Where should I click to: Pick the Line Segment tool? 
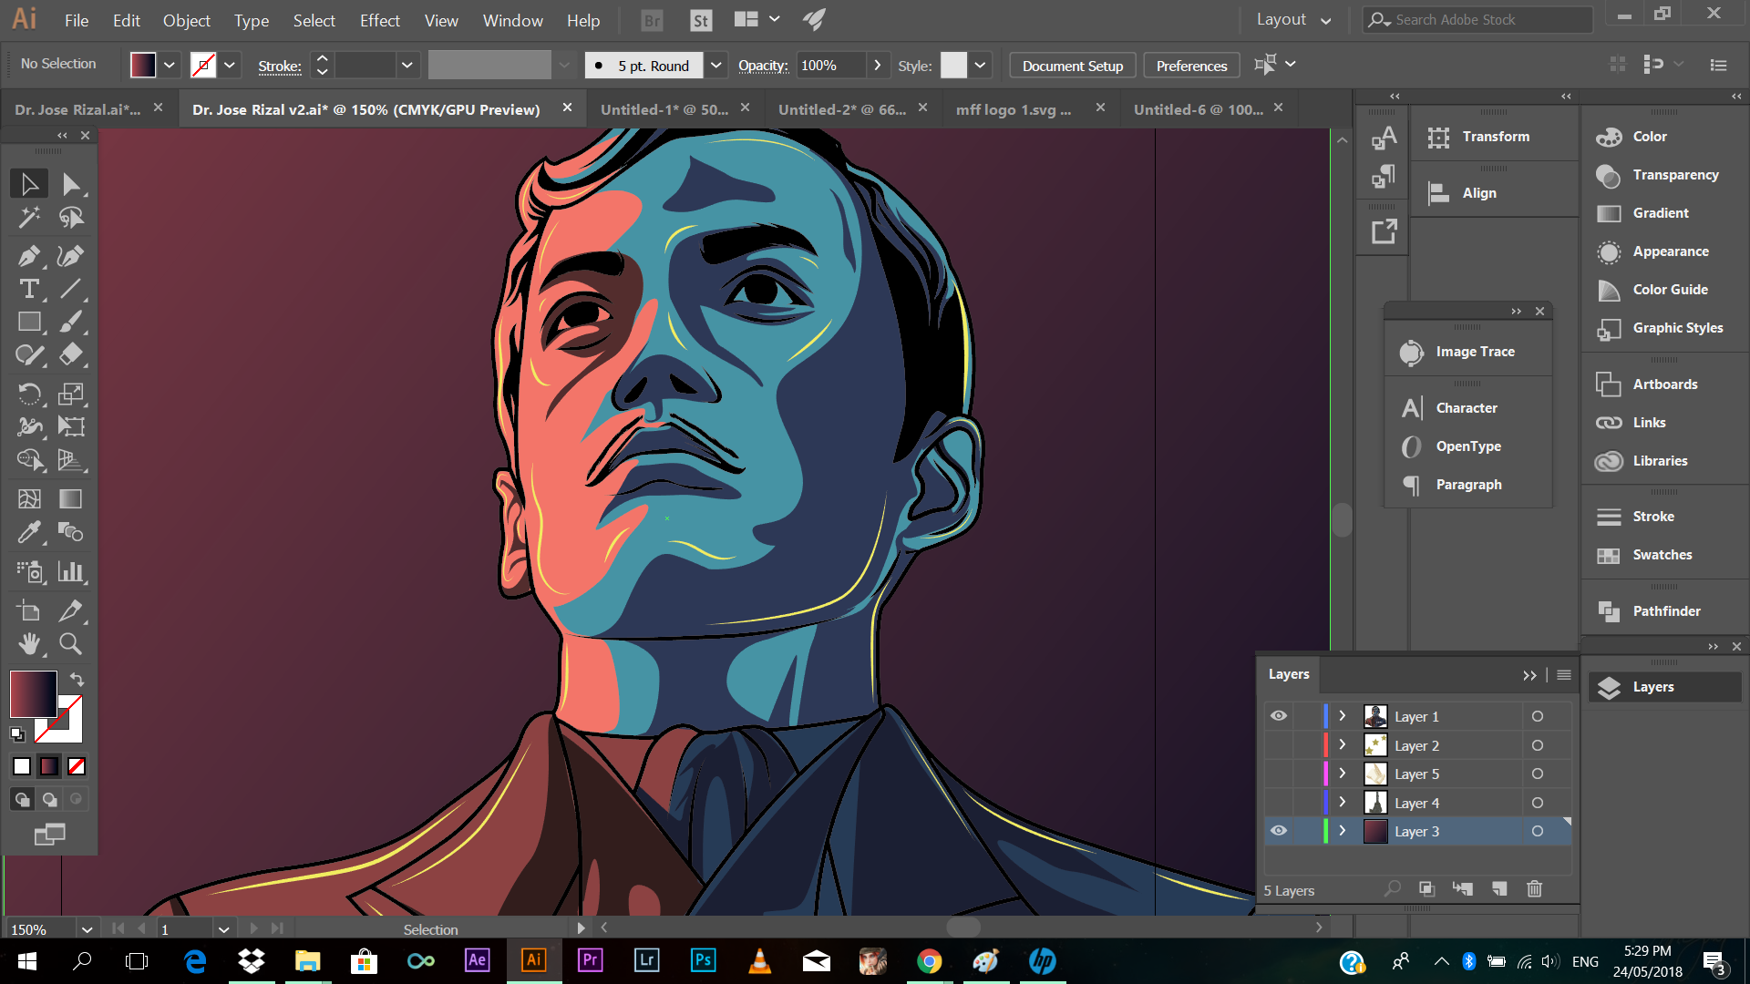click(71, 289)
